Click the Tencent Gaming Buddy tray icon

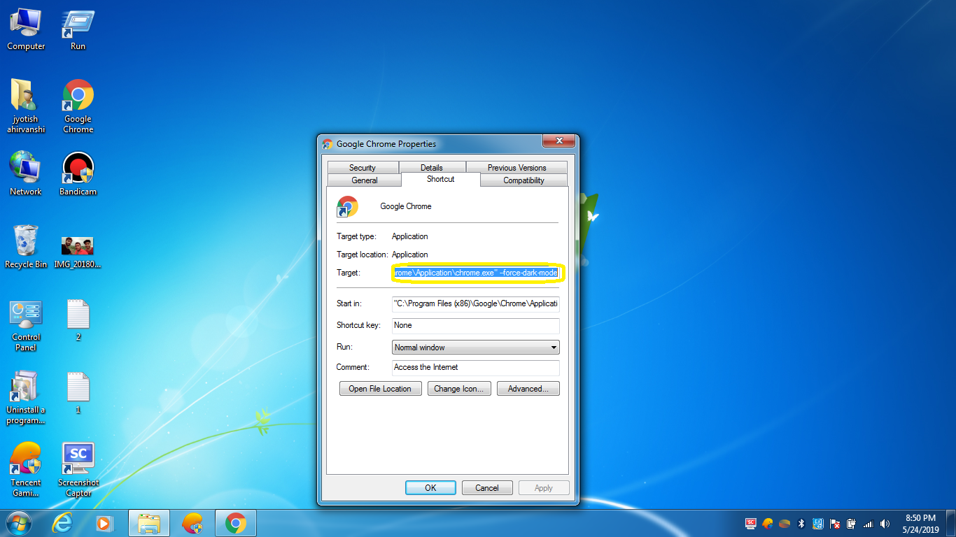(768, 523)
